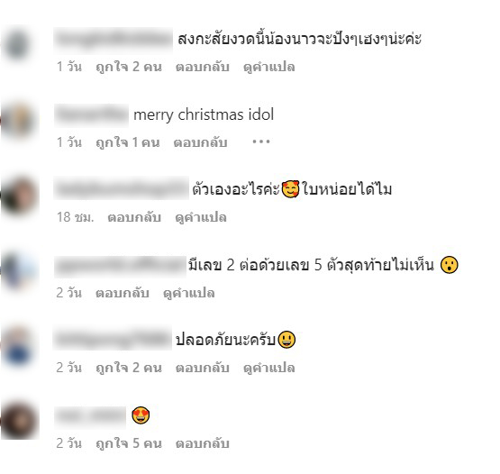Click ดูคำแปล under ปลอดภัยนะครับ comment

(x=268, y=368)
